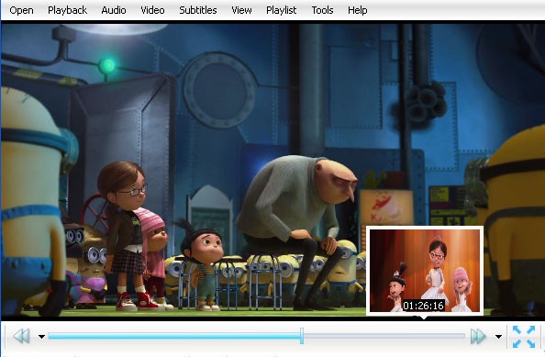The image size is (545, 357).
Task: Expand the dropdown arrow beside rewind
Action: [x=41, y=337]
